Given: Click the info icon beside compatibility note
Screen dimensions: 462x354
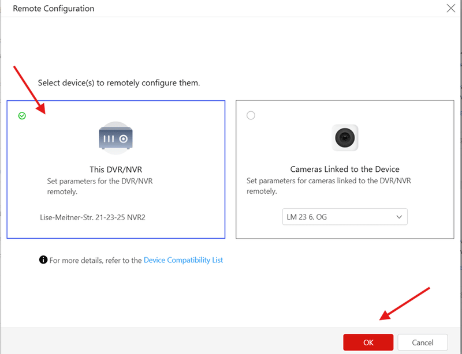Looking at the screenshot, I should click(x=43, y=260).
